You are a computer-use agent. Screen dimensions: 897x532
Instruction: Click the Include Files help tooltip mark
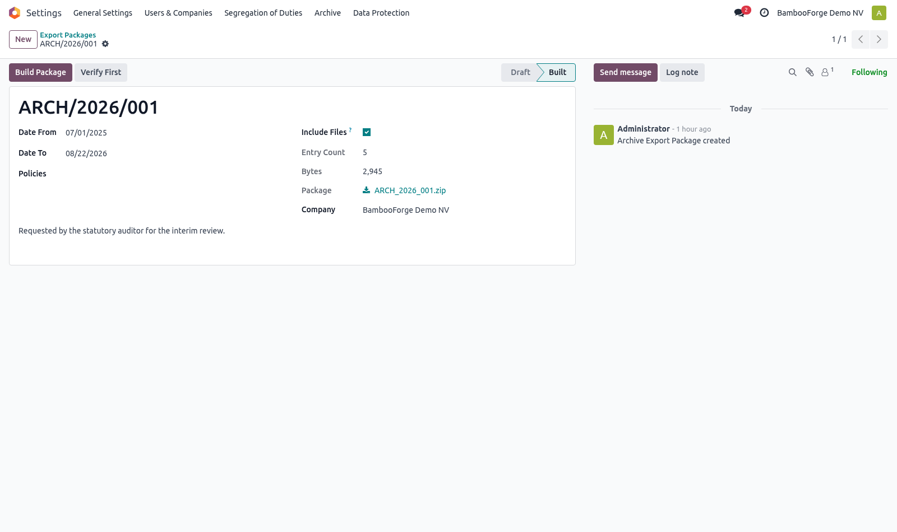point(350,130)
